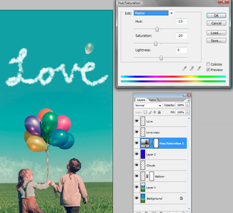Toggle lock image pixels brush icon
Screen dimensions: 233x213
150,112
